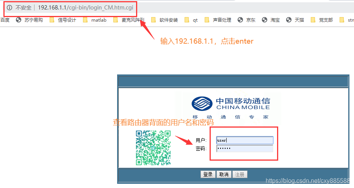Open the 天猫 bookmark
The image size is (354, 188).
(x=295, y=20)
